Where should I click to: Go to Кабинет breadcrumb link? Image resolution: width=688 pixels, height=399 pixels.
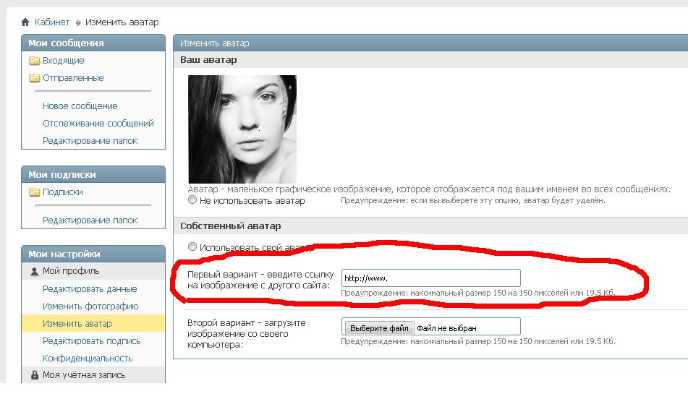52,22
